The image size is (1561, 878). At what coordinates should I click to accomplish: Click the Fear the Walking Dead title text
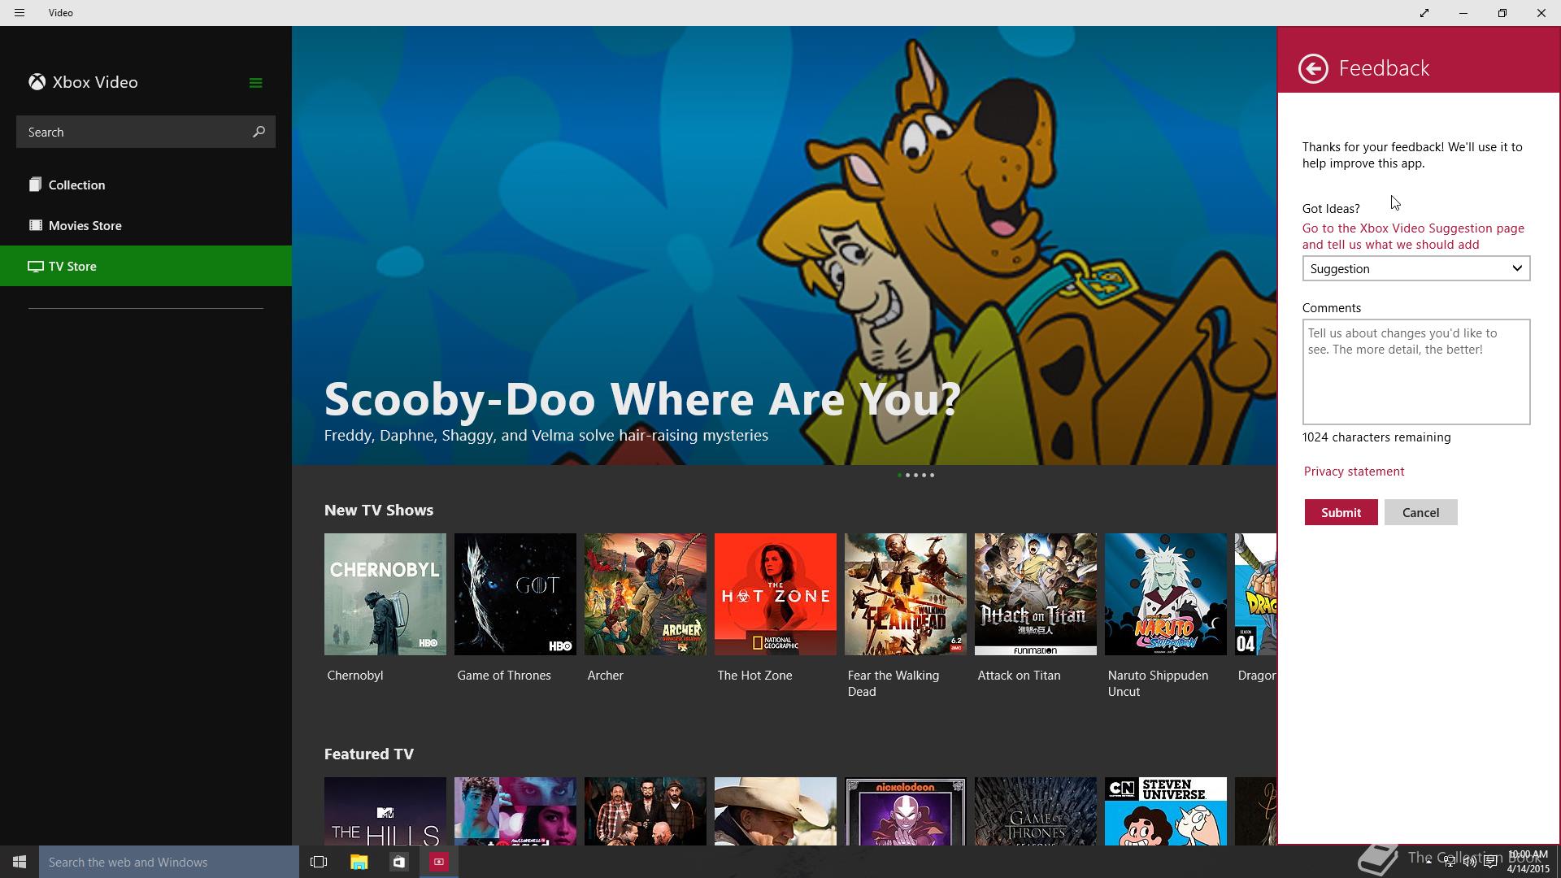tap(893, 684)
